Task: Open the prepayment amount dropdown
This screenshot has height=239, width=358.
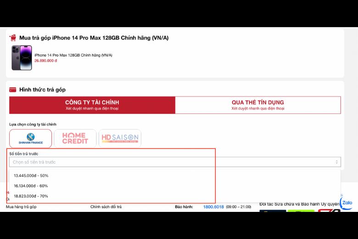Action: tap(175, 162)
